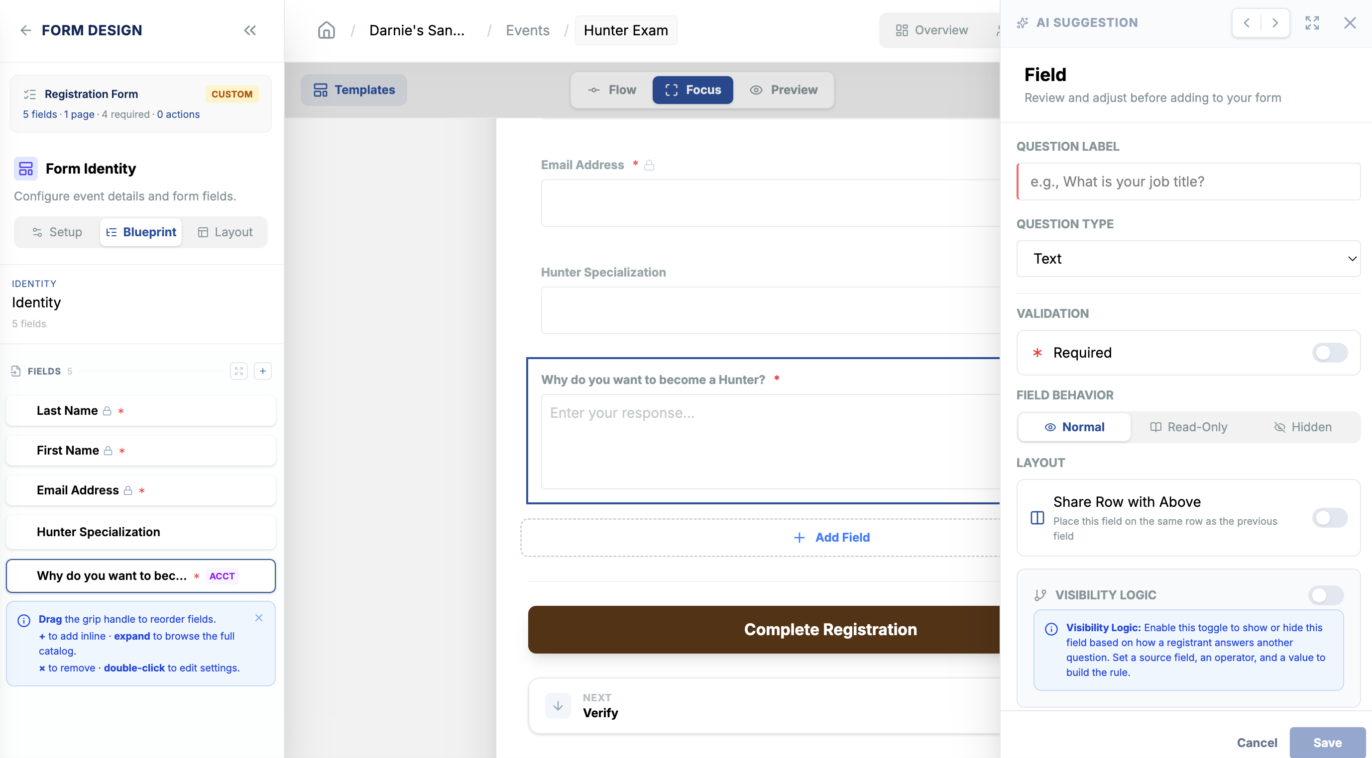Select Last Name in the fields list
The image size is (1372, 758).
140,411
